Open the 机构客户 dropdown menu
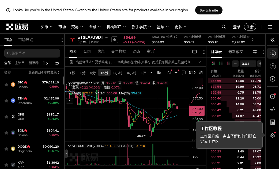This screenshot has width=279, height=169. (116, 27)
